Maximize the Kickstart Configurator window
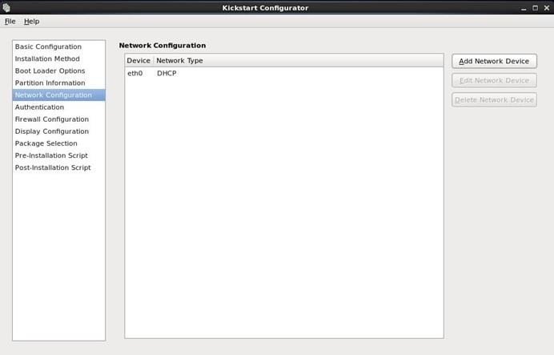The image size is (554, 355). (535, 8)
